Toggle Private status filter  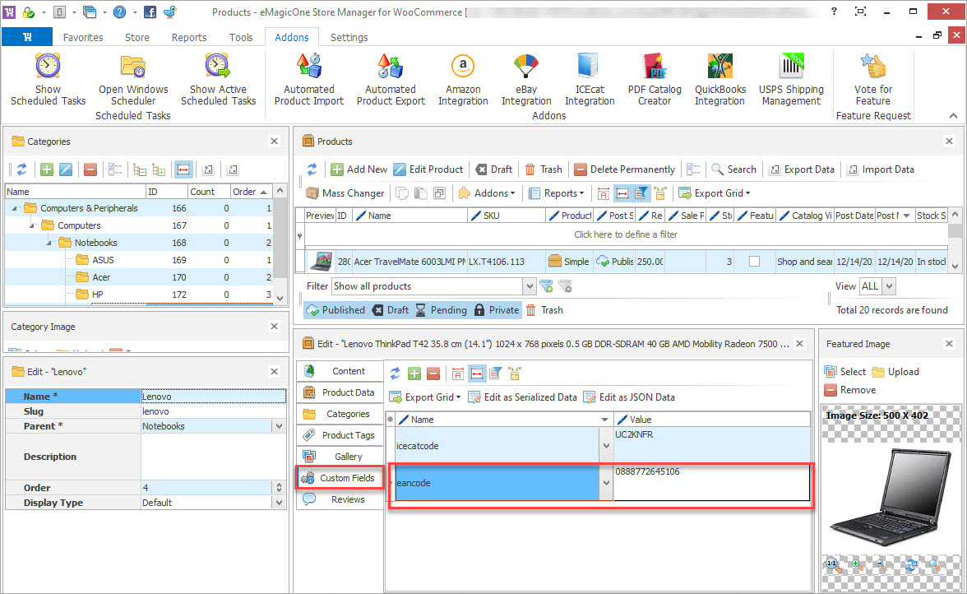pos(497,309)
